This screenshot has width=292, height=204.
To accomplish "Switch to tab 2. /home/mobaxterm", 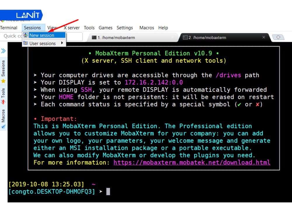I will pyautogui.click(x=224, y=38).
